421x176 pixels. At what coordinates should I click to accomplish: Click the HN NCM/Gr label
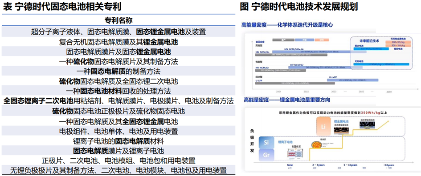(x=262, y=52)
